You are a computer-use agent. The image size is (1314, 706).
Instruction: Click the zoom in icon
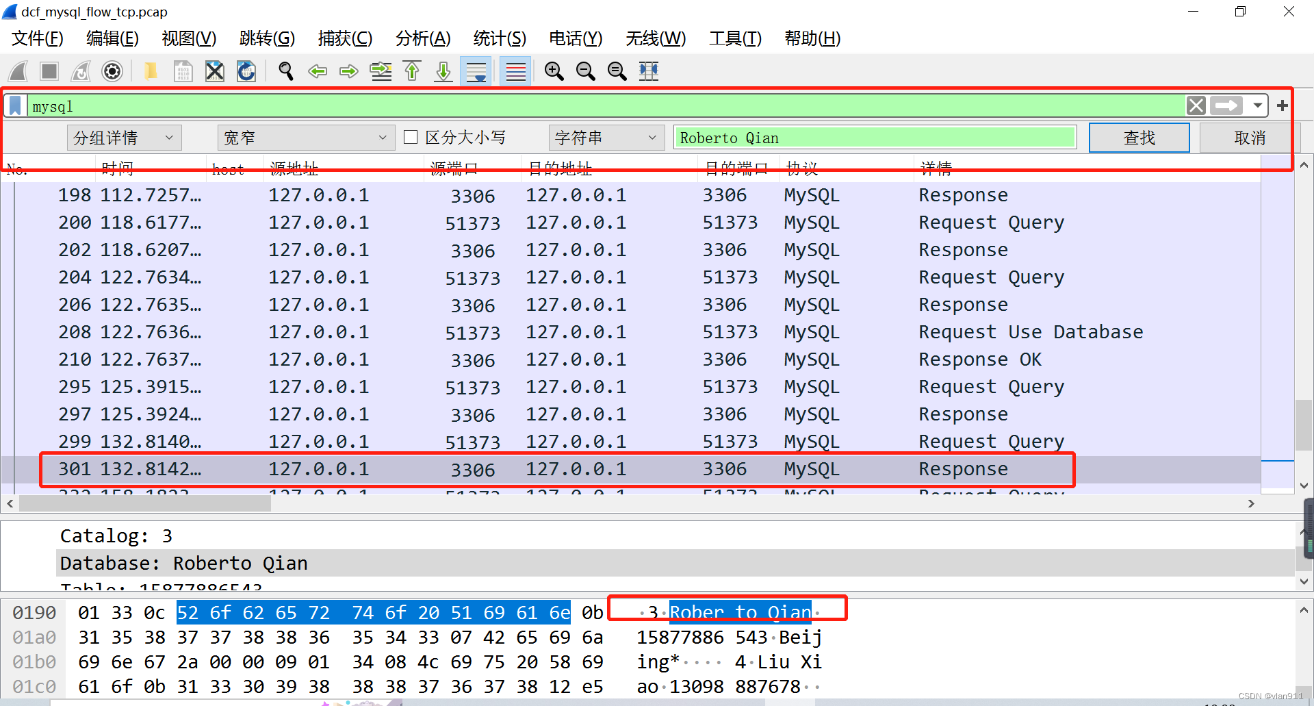(x=554, y=71)
